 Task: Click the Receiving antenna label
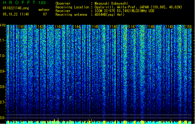(x=71, y=15)
